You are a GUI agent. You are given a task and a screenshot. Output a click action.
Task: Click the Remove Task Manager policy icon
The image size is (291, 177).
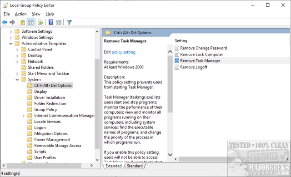[x=177, y=61]
